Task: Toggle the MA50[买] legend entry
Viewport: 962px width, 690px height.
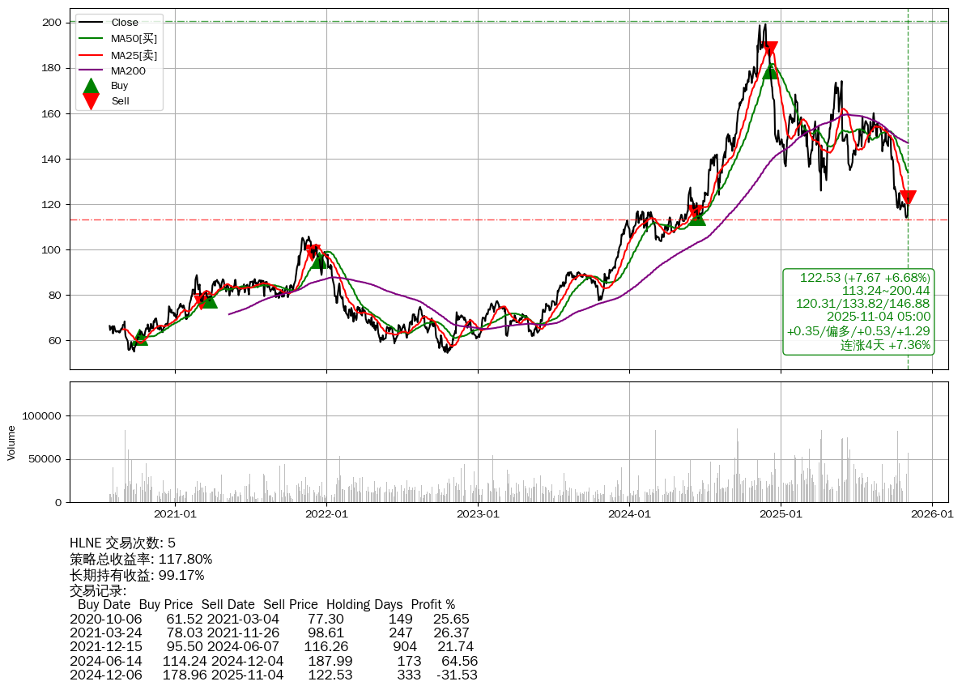Action: pos(134,38)
